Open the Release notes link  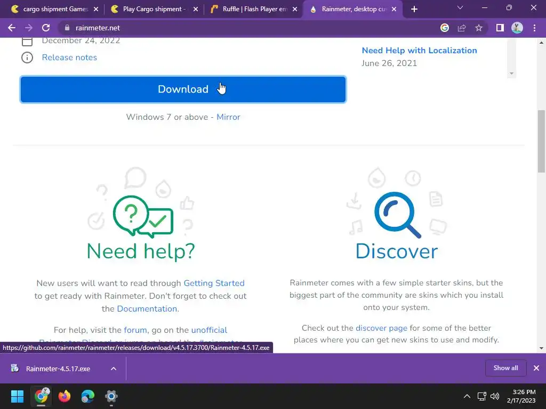(x=69, y=58)
